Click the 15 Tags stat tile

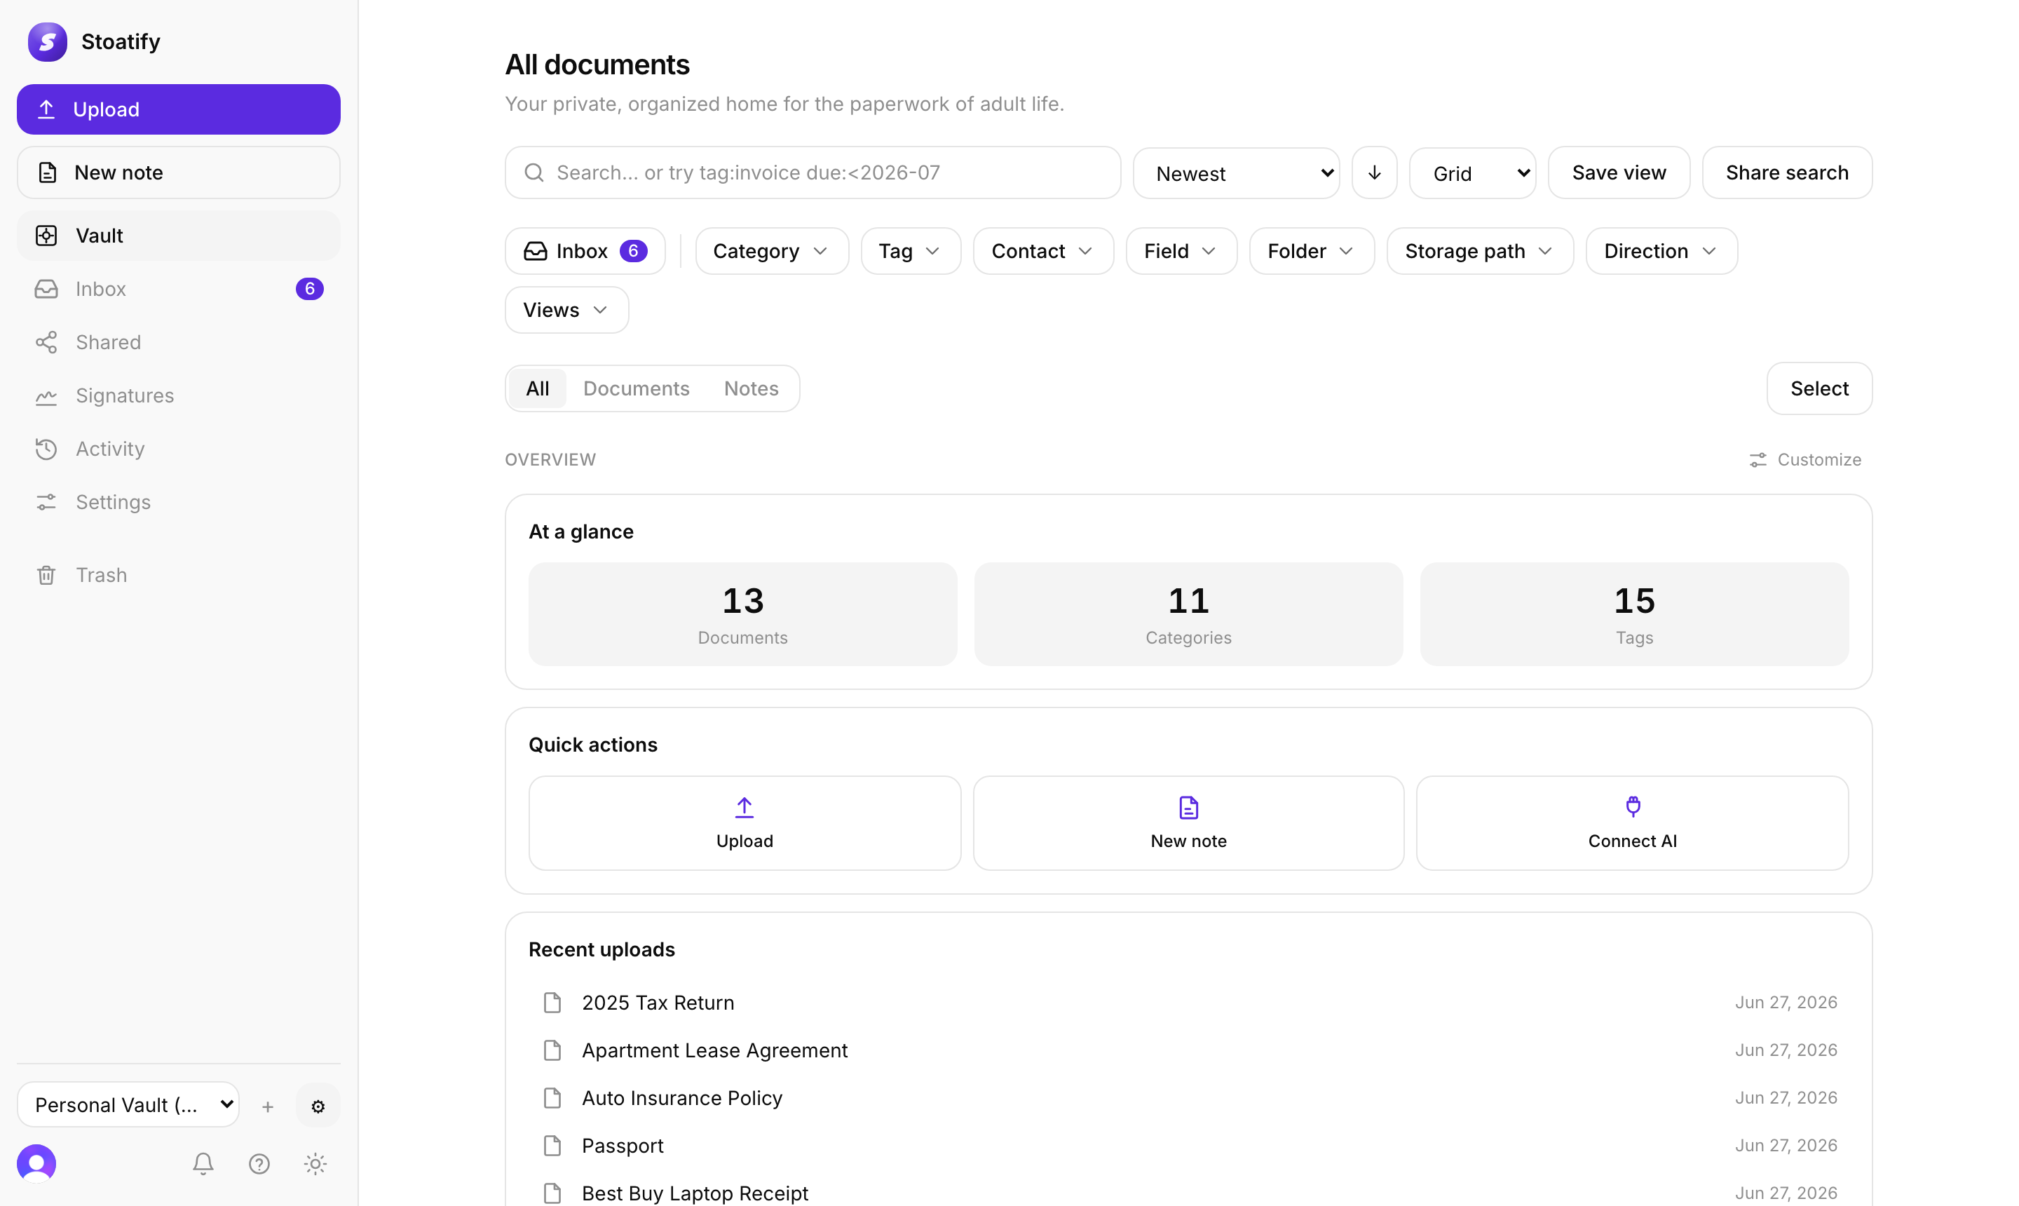click(1635, 614)
